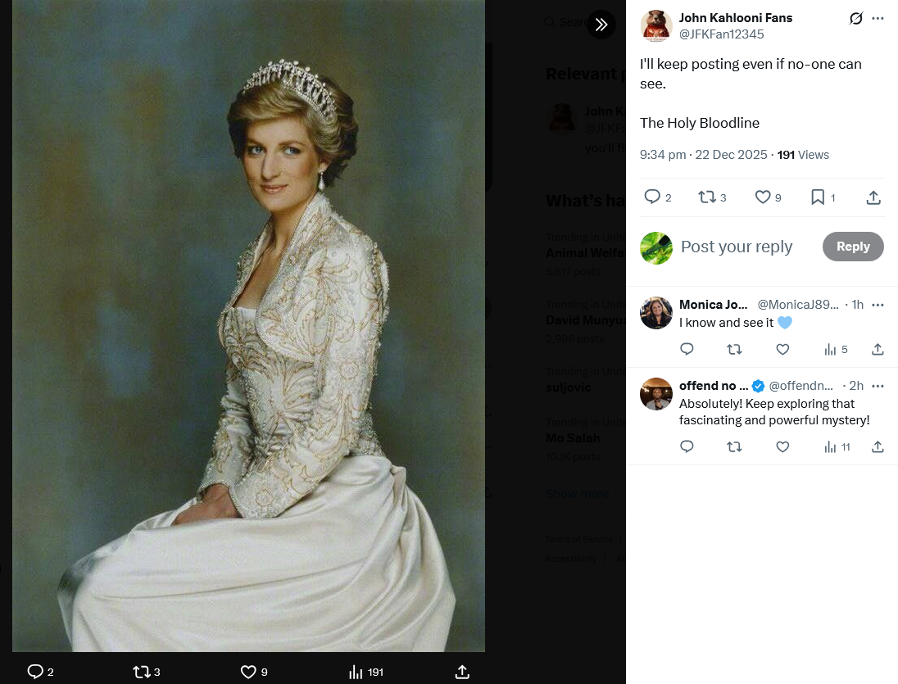
Task: Open the three-dot menu on the main post
Action: click(878, 18)
